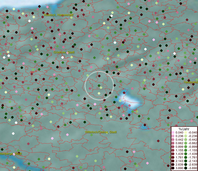This screenshot has height=171, width=198.
Task: Select the legend value 1.439
Action: pos(179,154)
